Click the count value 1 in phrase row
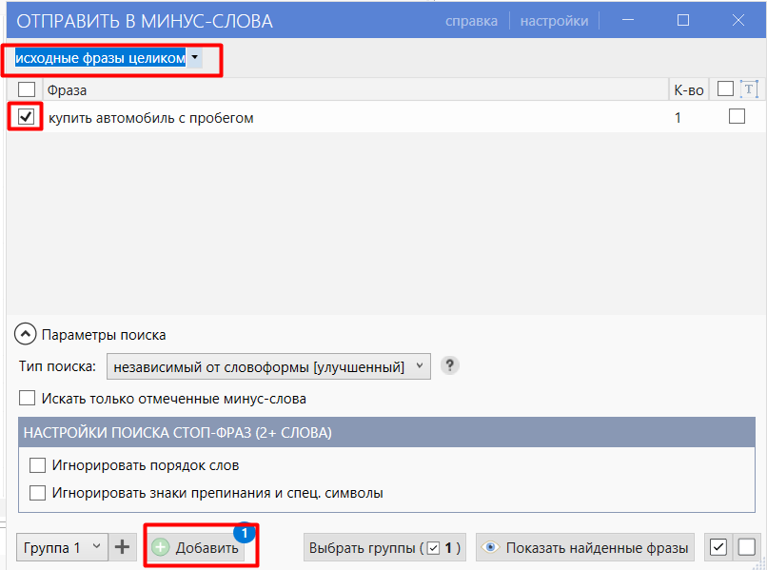This screenshot has width=767, height=570. tap(678, 118)
